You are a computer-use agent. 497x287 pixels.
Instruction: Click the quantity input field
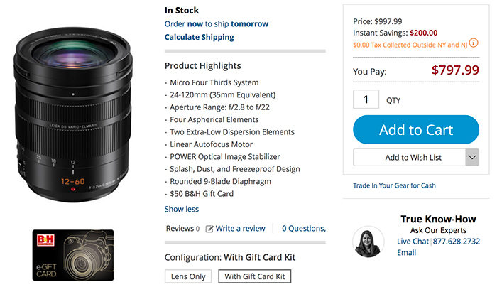click(x=366, y=100)
